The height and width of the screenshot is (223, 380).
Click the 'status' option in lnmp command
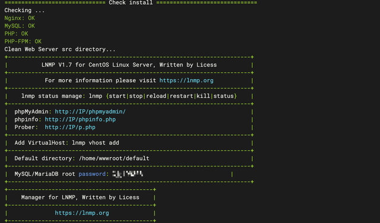coord(223,96)
